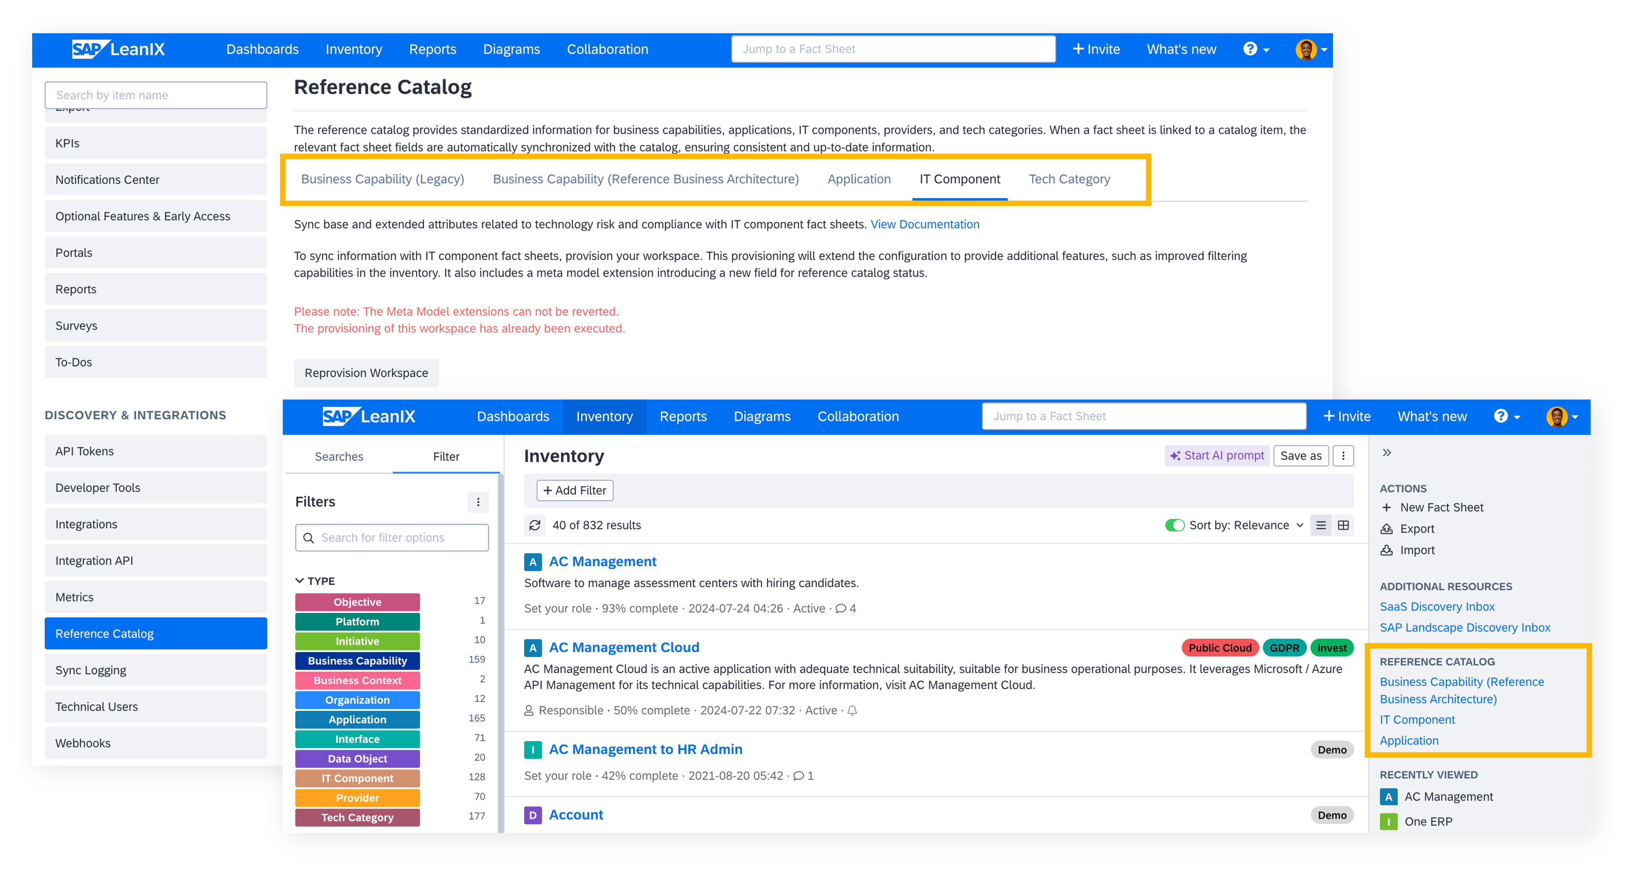Image resolution: width=1631 pixels, height=874 pixels.
Task: Open Dashboards menu in Reference Catalog window
Action: [262, 49]
